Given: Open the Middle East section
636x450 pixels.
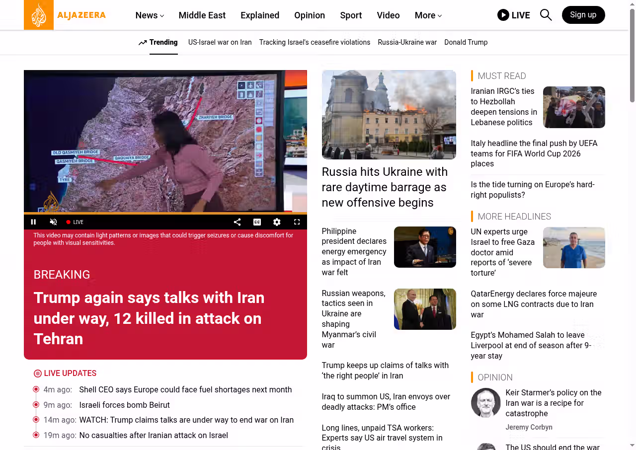Looking at the screenshot, I should pos(202,15).
